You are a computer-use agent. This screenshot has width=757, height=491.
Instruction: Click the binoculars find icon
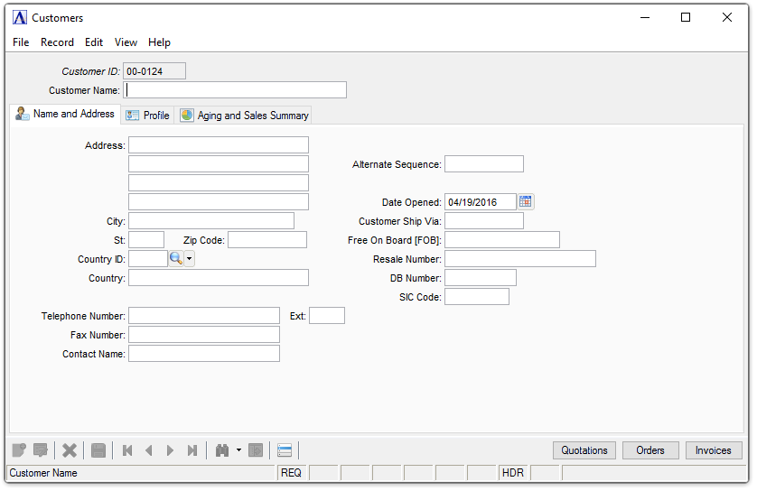pyautogui.click(x=222, y=450)
